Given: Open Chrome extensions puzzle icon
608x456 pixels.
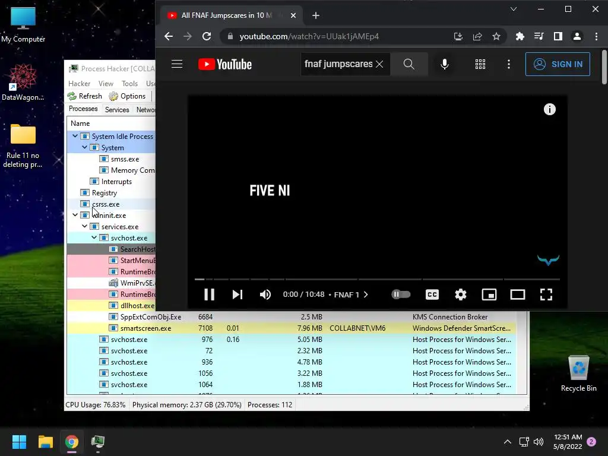Looking at the screenshot, I should (x=520, y=36).
